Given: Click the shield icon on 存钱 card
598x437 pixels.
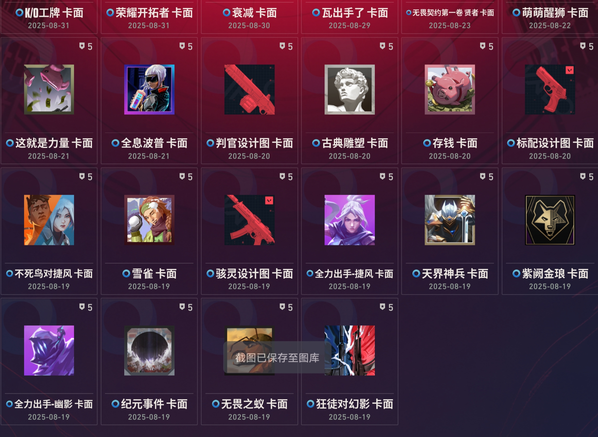Looking at the screenshot, I should point(482,46).
